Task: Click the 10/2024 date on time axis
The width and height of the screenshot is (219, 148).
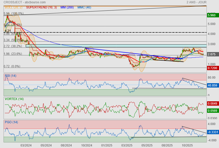Action: [87, 145]
